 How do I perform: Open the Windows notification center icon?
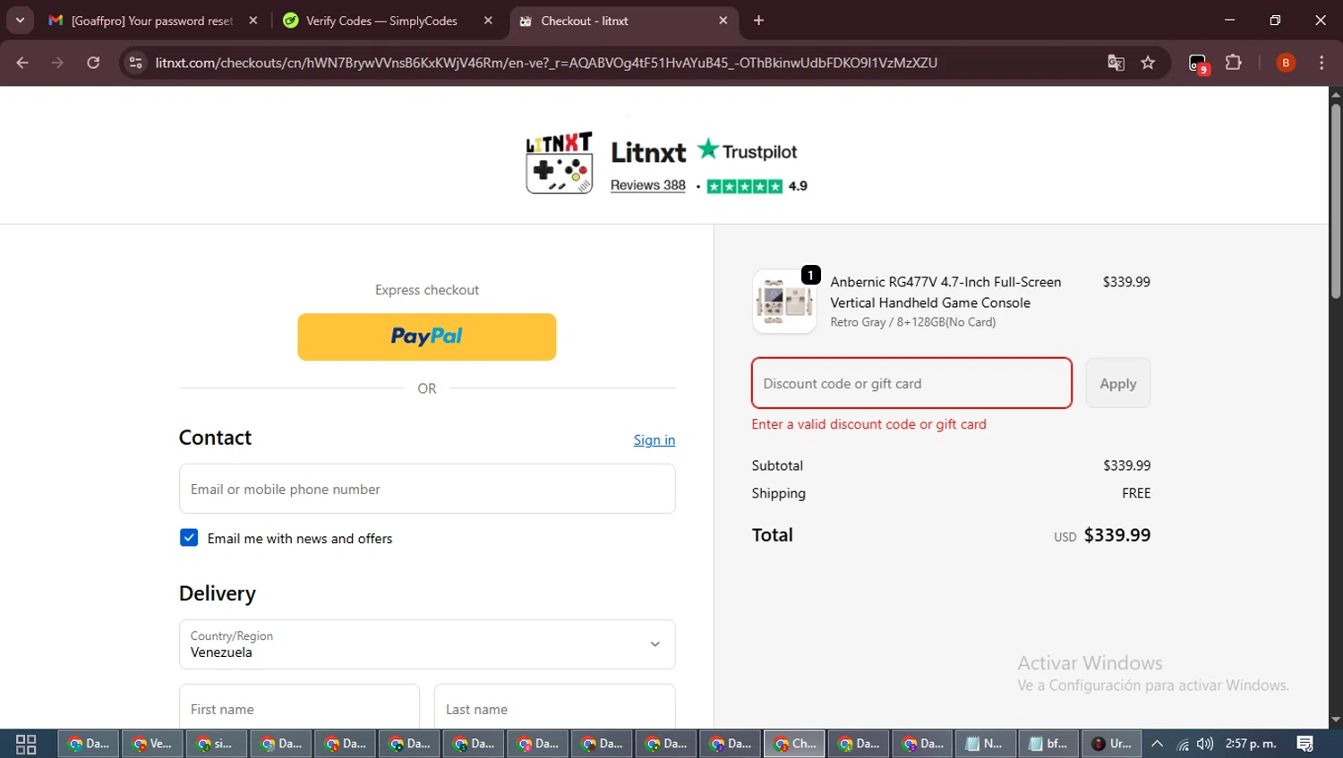(x=1305, y=744)
